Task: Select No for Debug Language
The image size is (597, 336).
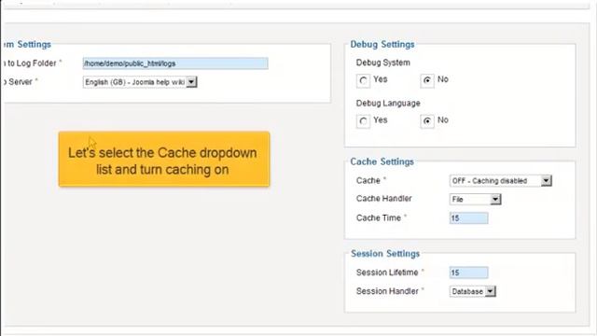Action: pos(427,121)
